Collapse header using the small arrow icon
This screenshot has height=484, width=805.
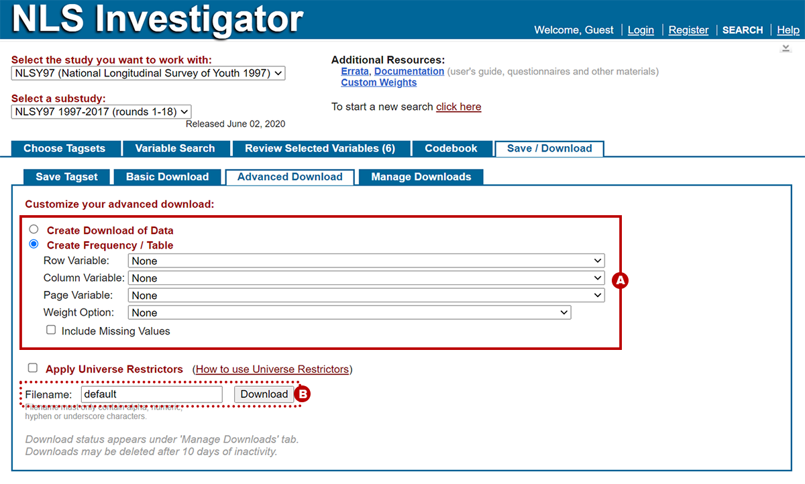tap(786, 48)
